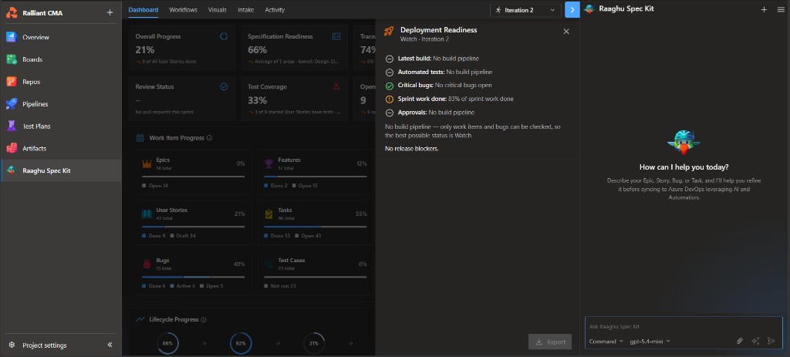Click the Test Cases work item card
790x357 pixels.
(316, 272)
